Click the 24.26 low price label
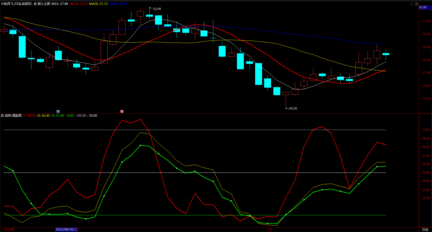 [x=293, y=108]
